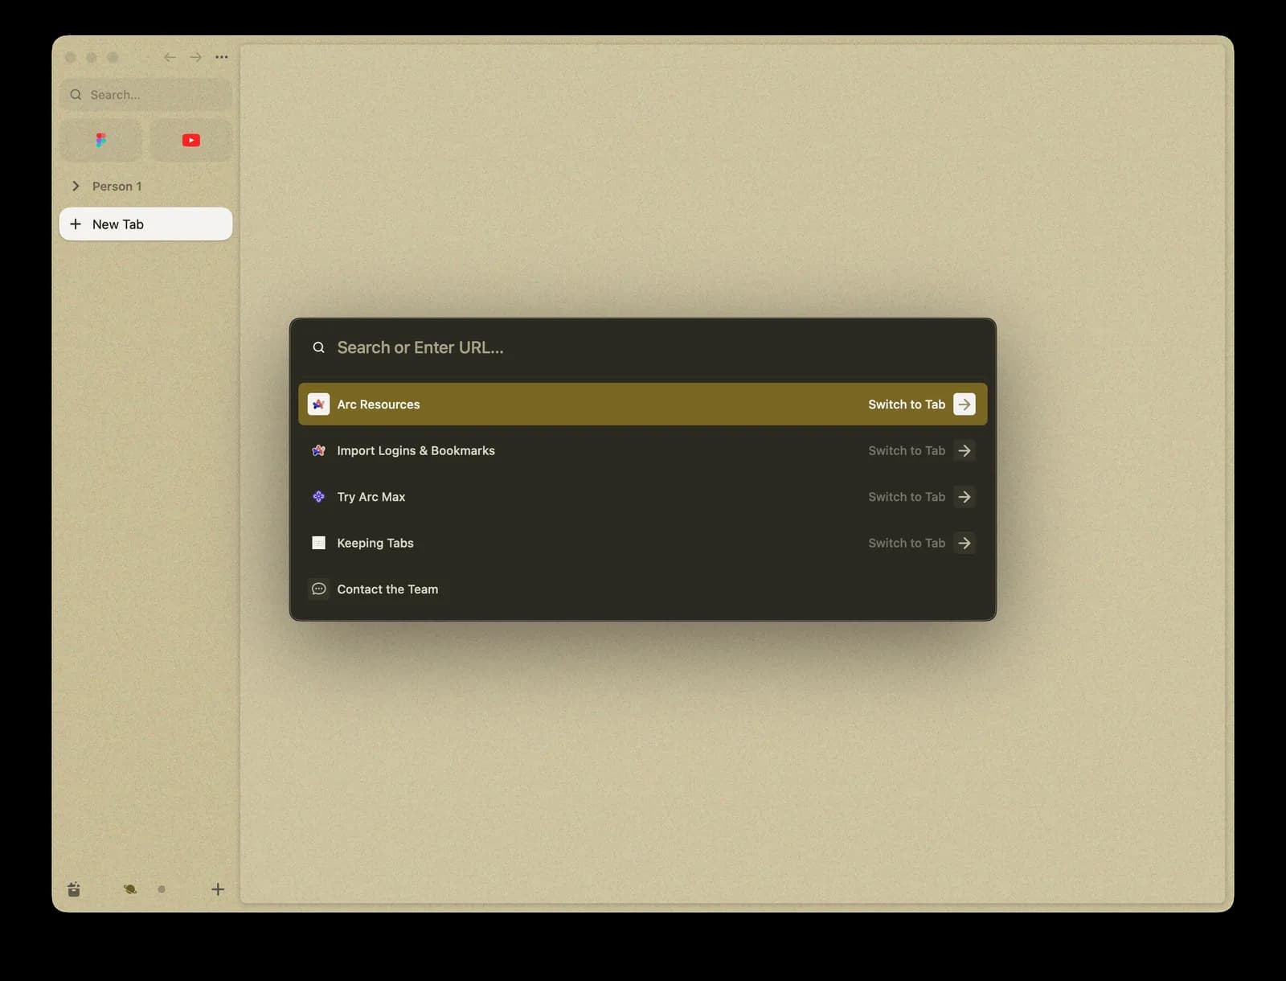Viewport: 1286px width, 981px height.
Task: Open the three-dot site options menu
Action: (222, 57)
